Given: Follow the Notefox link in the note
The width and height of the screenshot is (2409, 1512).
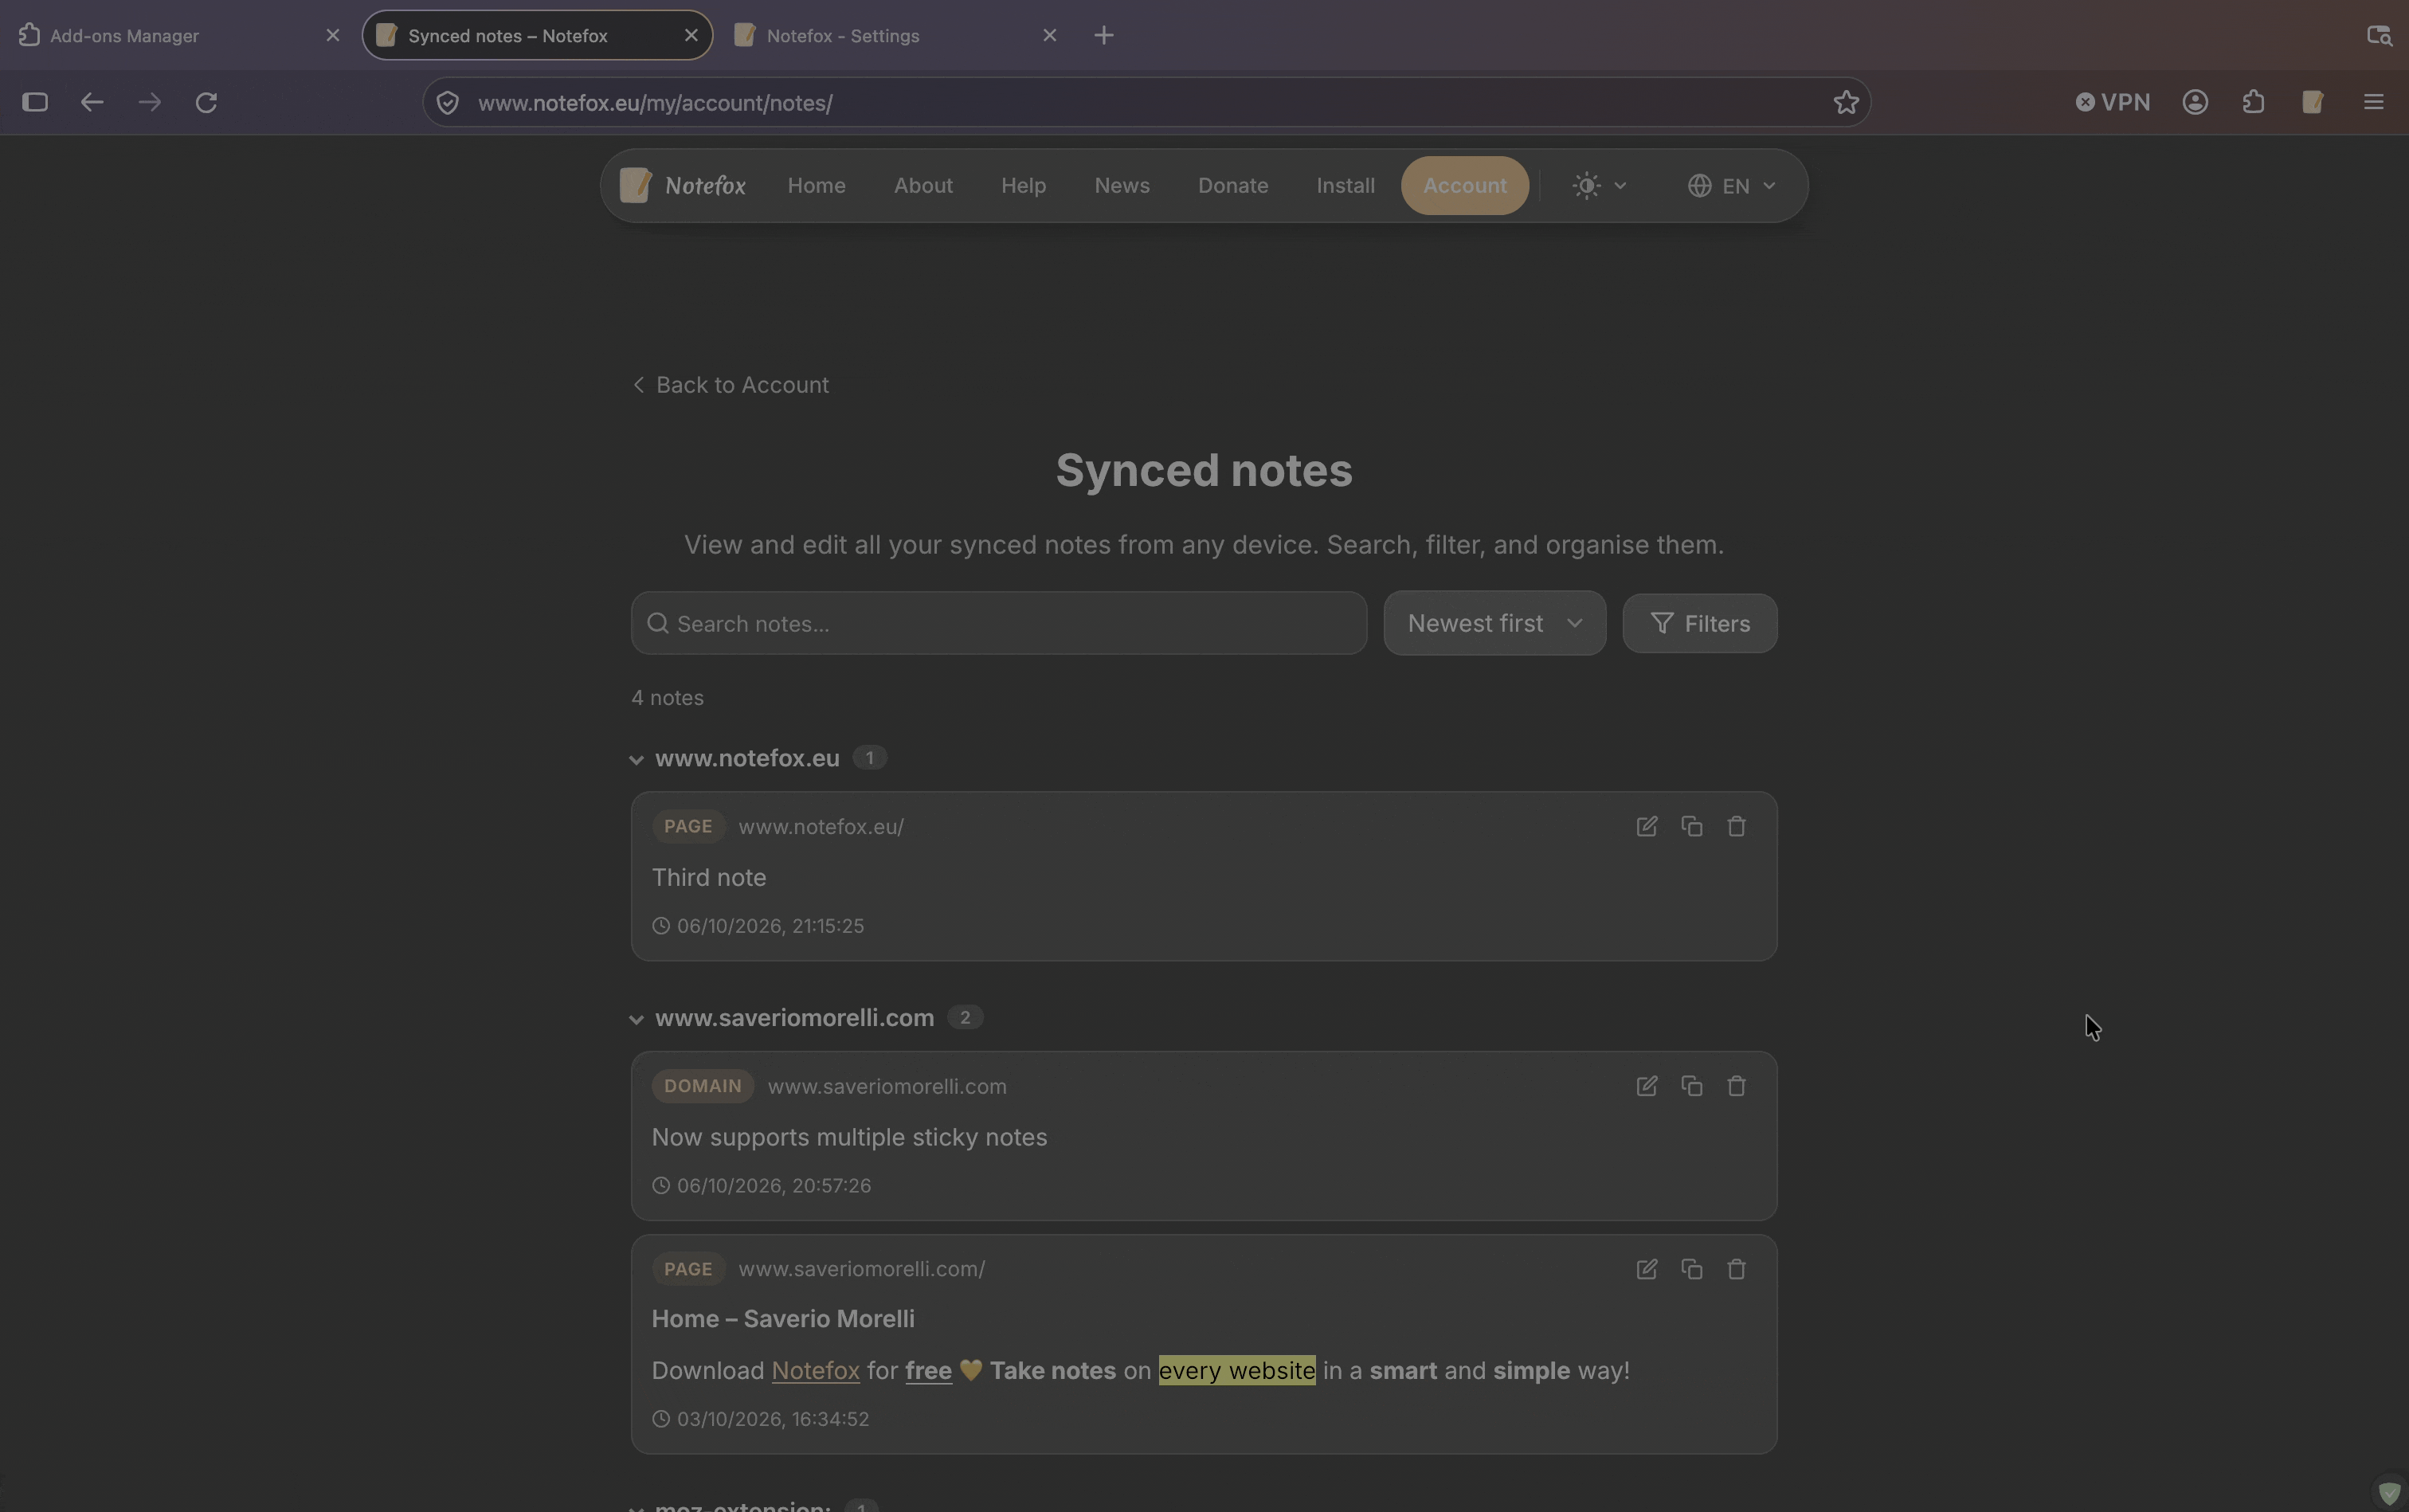Looking at the screenshot, I should tap(815, 1370).
